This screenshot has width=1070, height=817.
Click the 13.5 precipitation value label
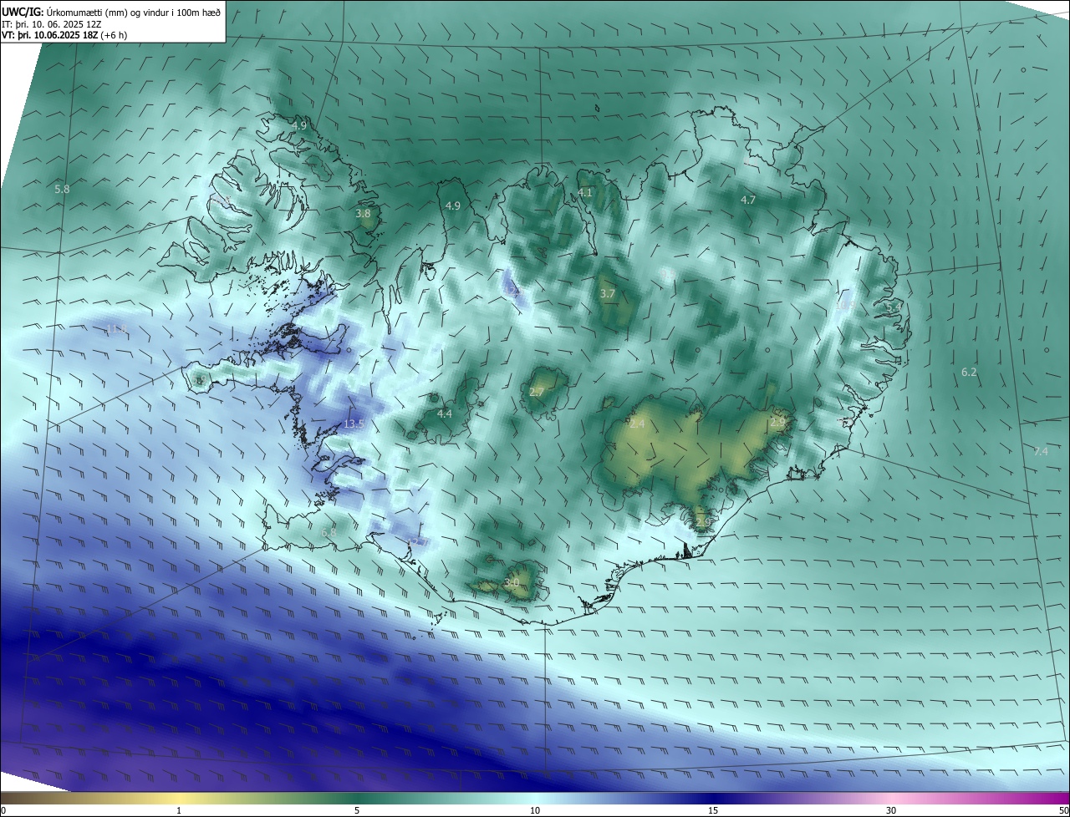(354, 424)
